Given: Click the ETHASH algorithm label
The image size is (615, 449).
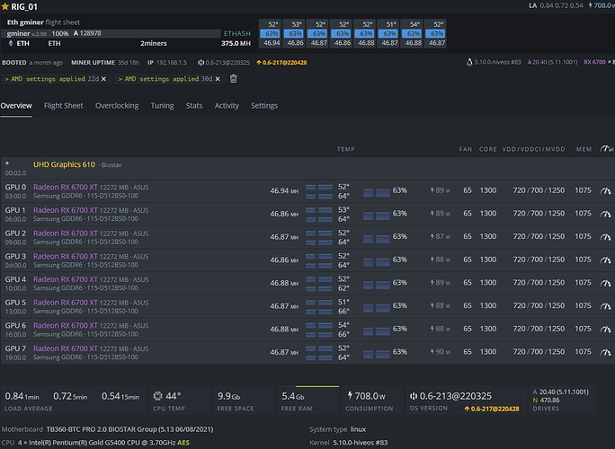Looking at the screenshot, I should (x=236, y=34).
